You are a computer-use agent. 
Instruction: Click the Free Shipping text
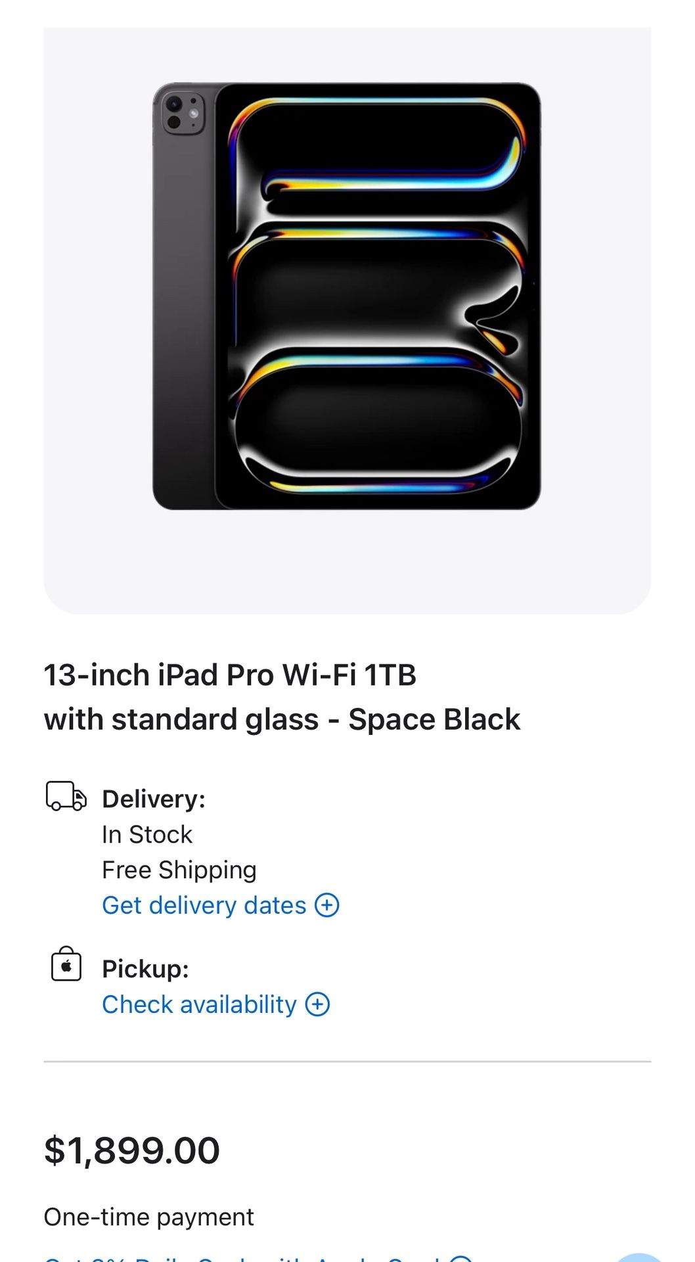click(179, 870)
